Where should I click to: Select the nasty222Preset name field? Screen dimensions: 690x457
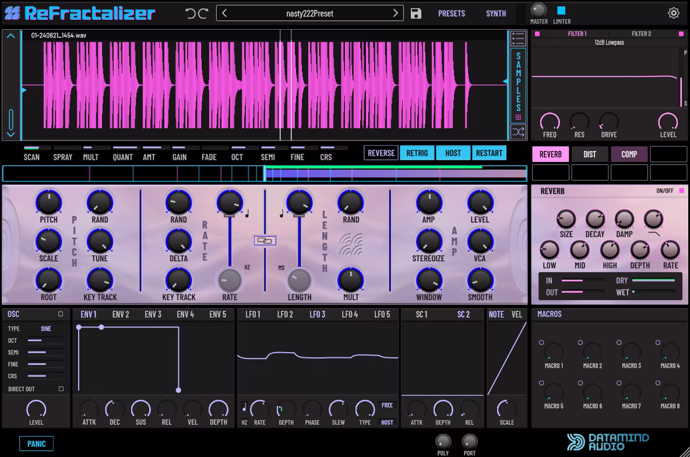click(x=309, y=13)
